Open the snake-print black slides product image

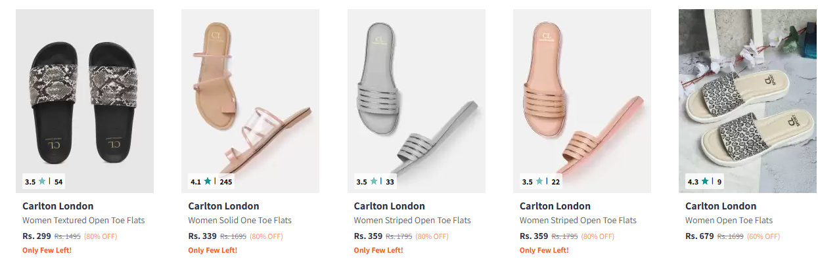85,101
